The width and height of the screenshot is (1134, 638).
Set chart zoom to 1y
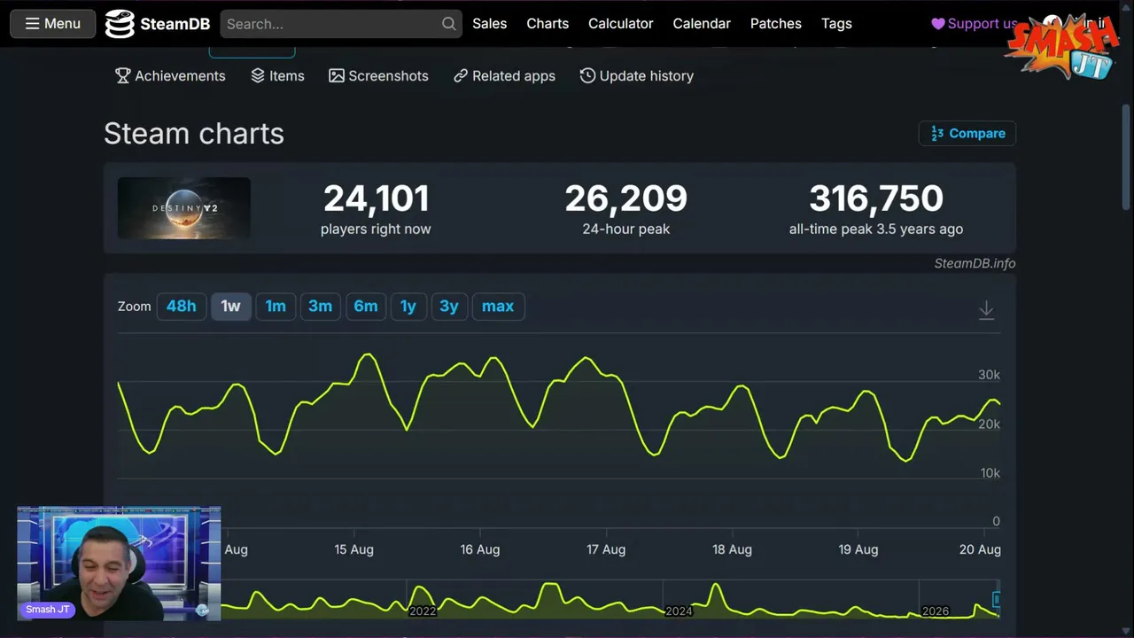[408, 307]
